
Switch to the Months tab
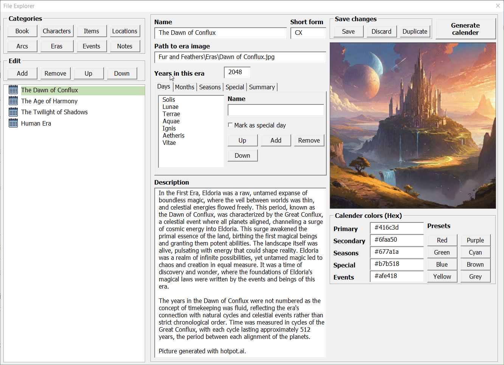[185, 87]
